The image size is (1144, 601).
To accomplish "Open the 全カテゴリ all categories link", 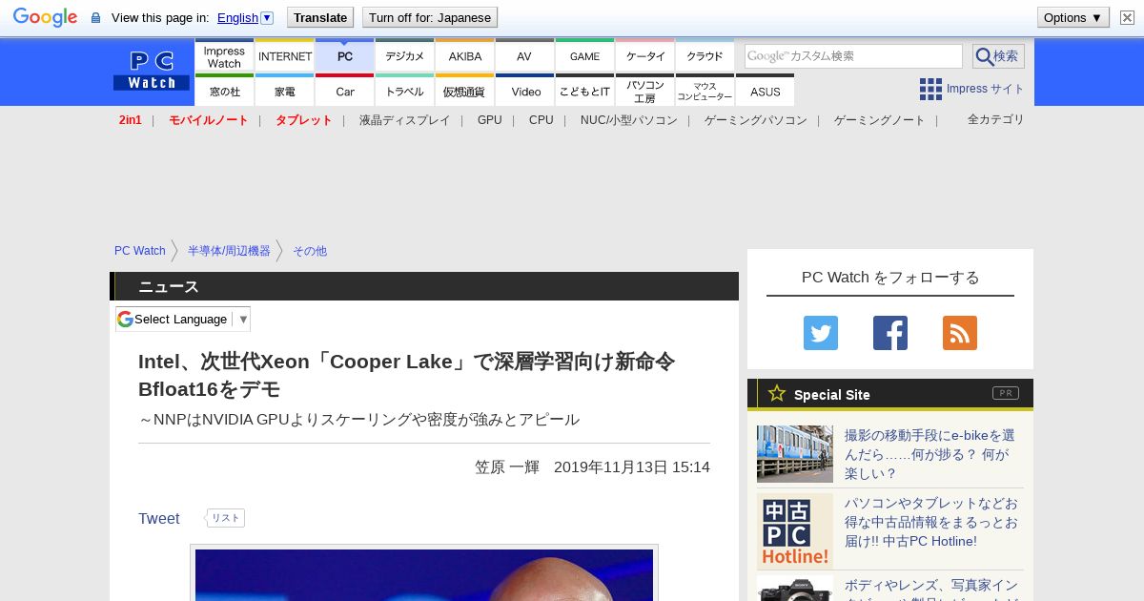I will click(x=995, y=119).
